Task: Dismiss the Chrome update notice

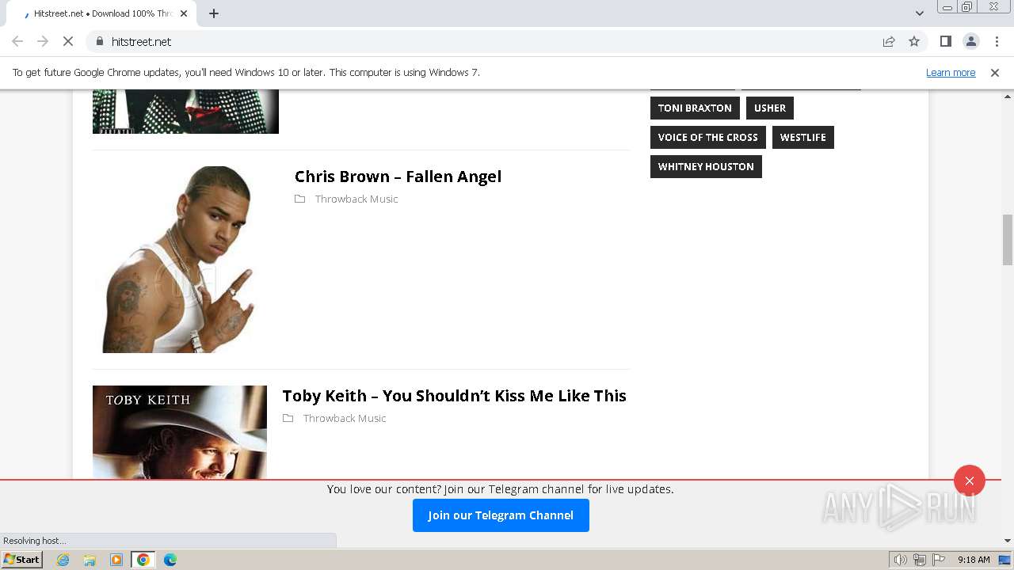Action: tap(995, 72)
